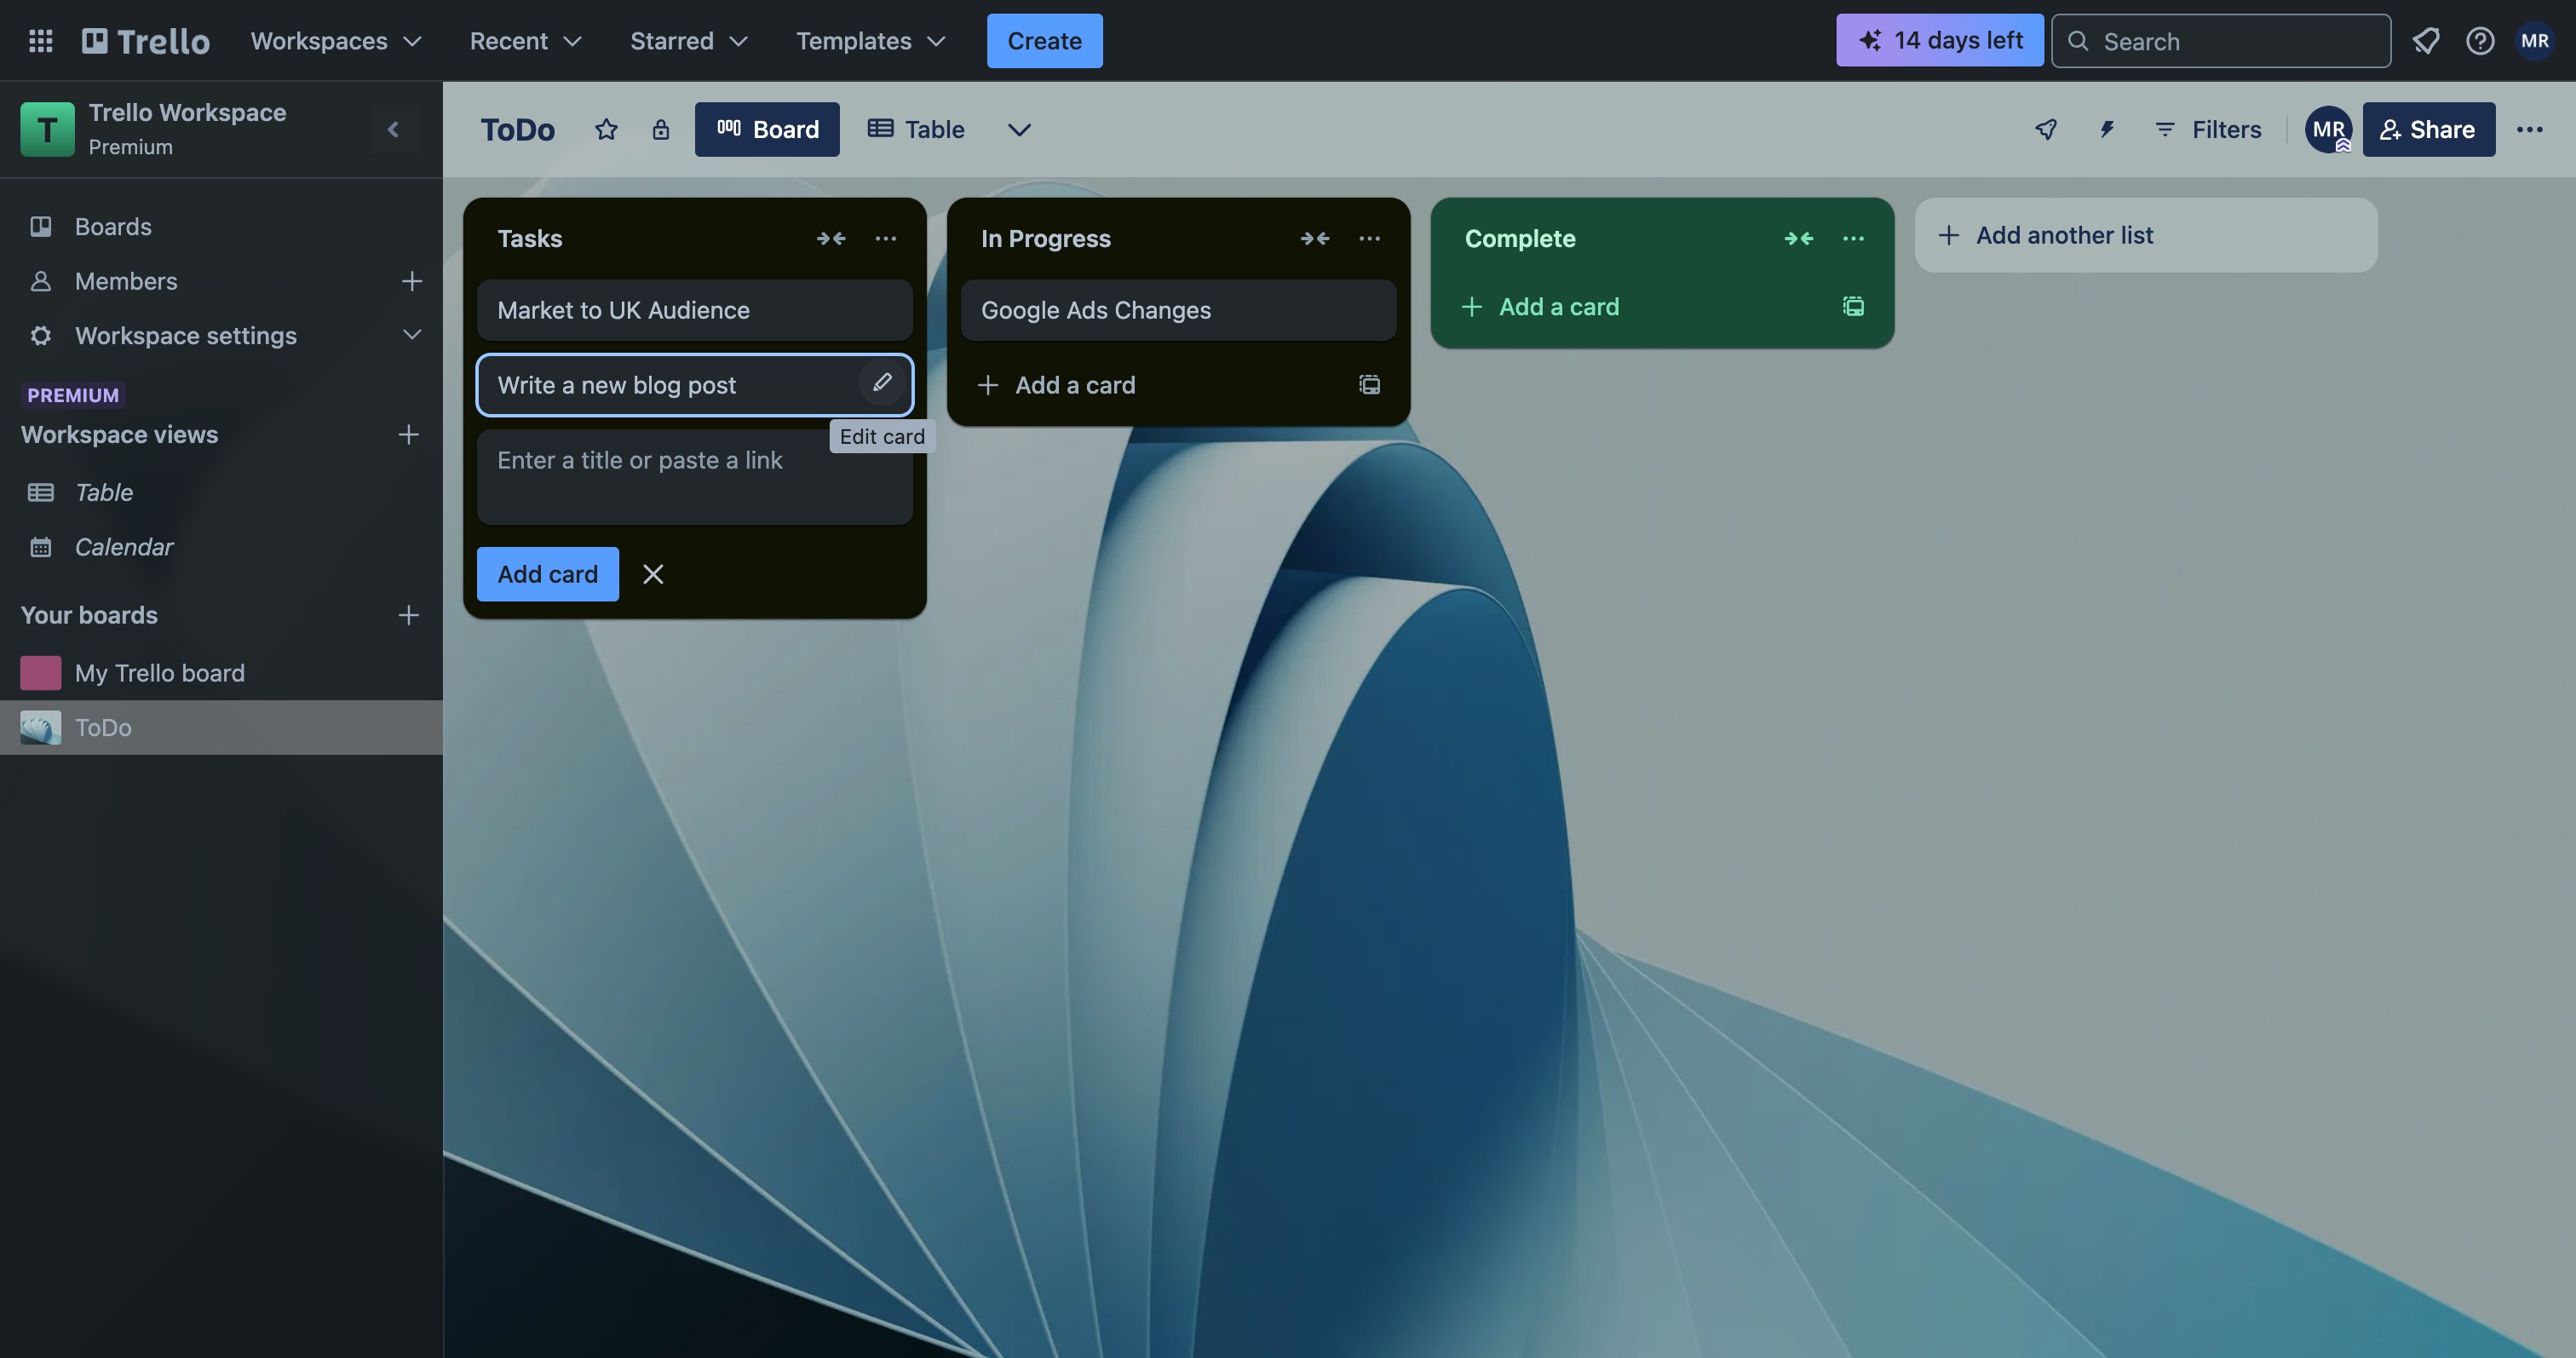2576x1358 pixels.
Task: Open the app switcher grid icon
Action: click(x=40, y=41)
